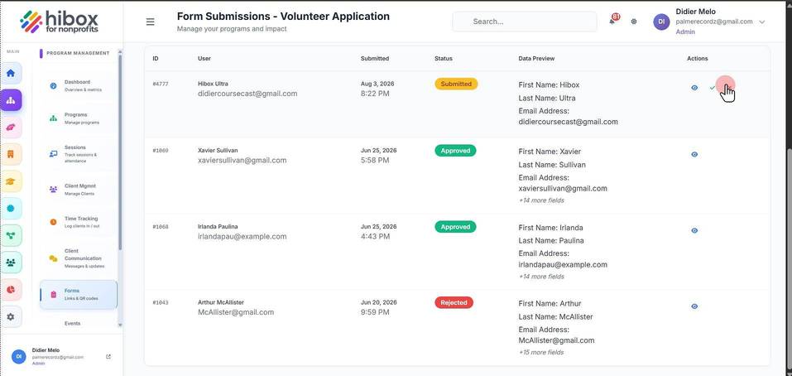Open the green people group rail icon

pyautogui.click(x=11, y=263)
